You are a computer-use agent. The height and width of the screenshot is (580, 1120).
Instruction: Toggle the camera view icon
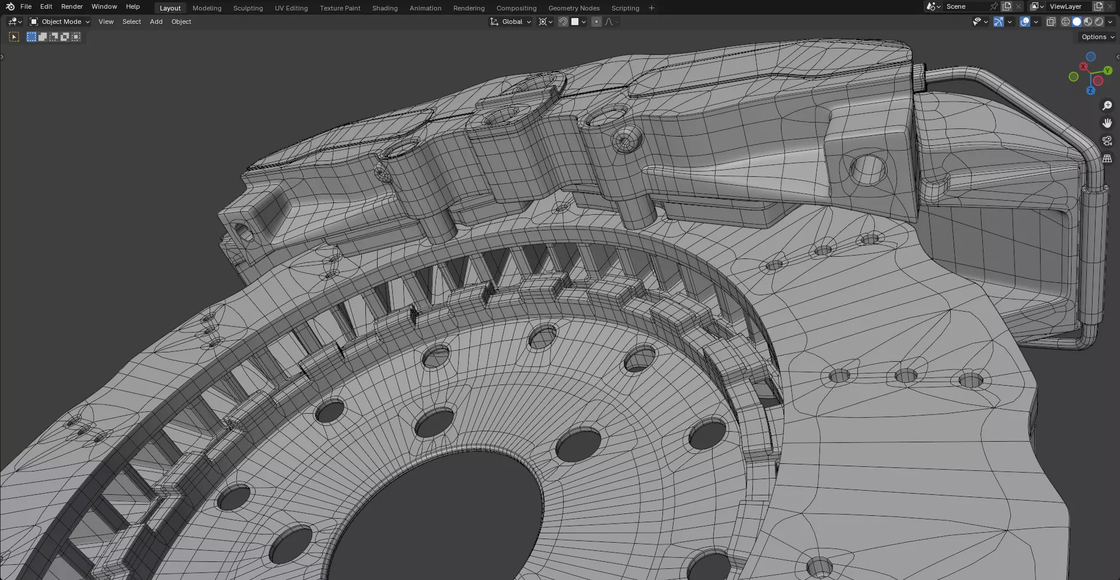pyautogui.click(x=1107, y=141)
